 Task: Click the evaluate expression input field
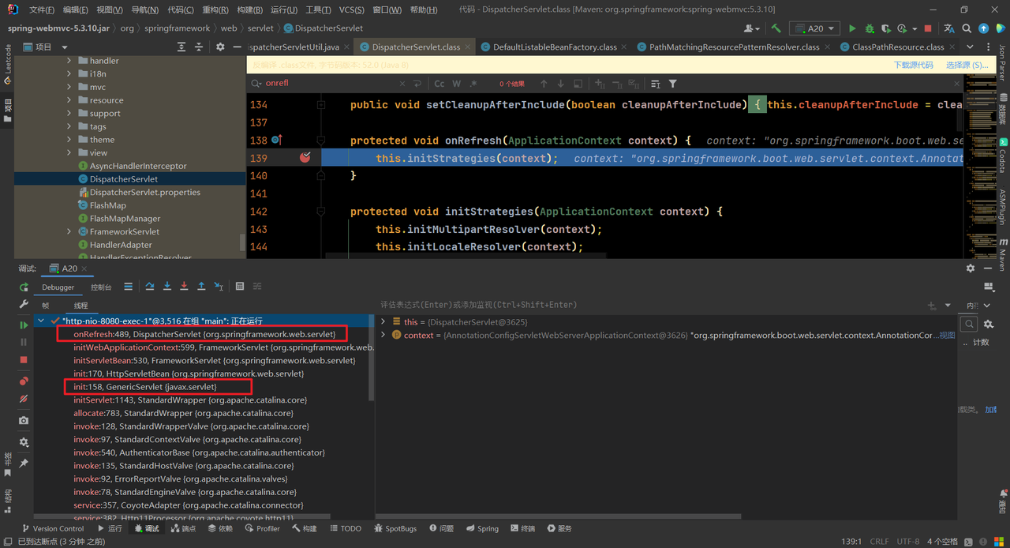click(x=650, y=305)
